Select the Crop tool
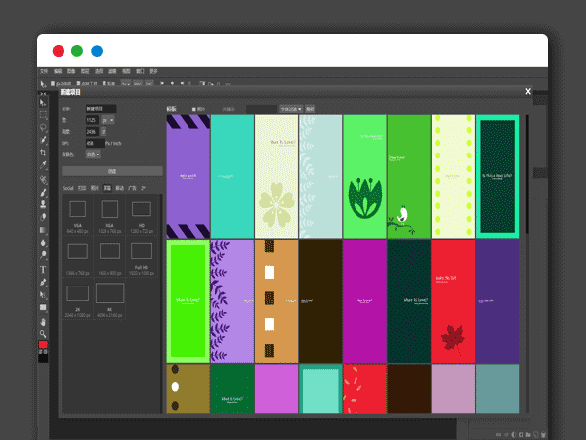The width and height of the screenshot is (586, 440). click(x=43, y=154)
